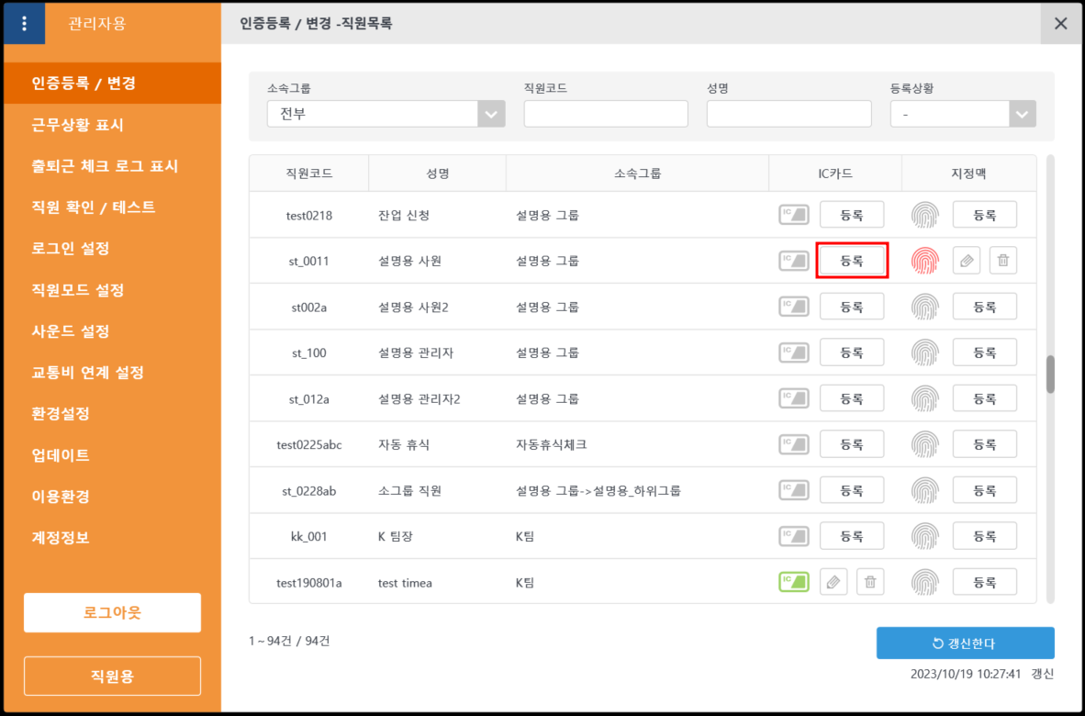The width and height of the screenshot is (1085, 716).
Task: Click IC카드 등록 button for st_0011
Action: (852, 261)
